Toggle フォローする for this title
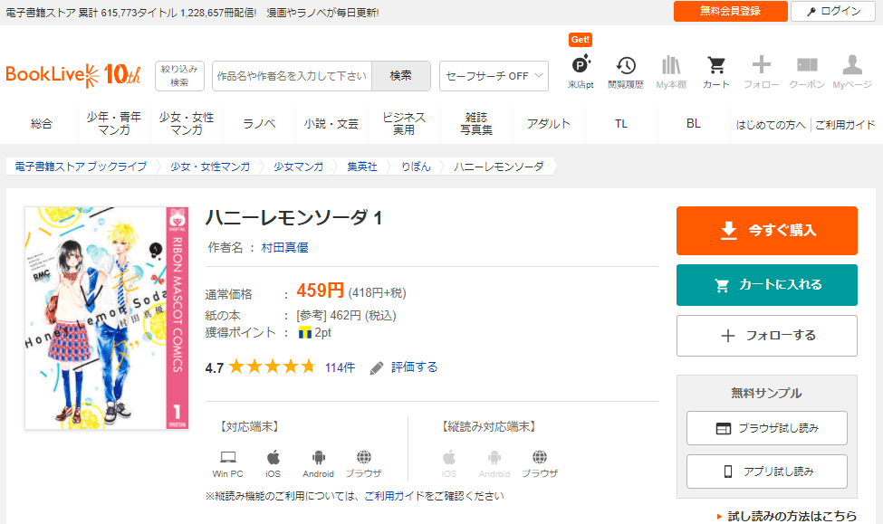The width and height of the screenshot is (883, 524). point(766,336)
